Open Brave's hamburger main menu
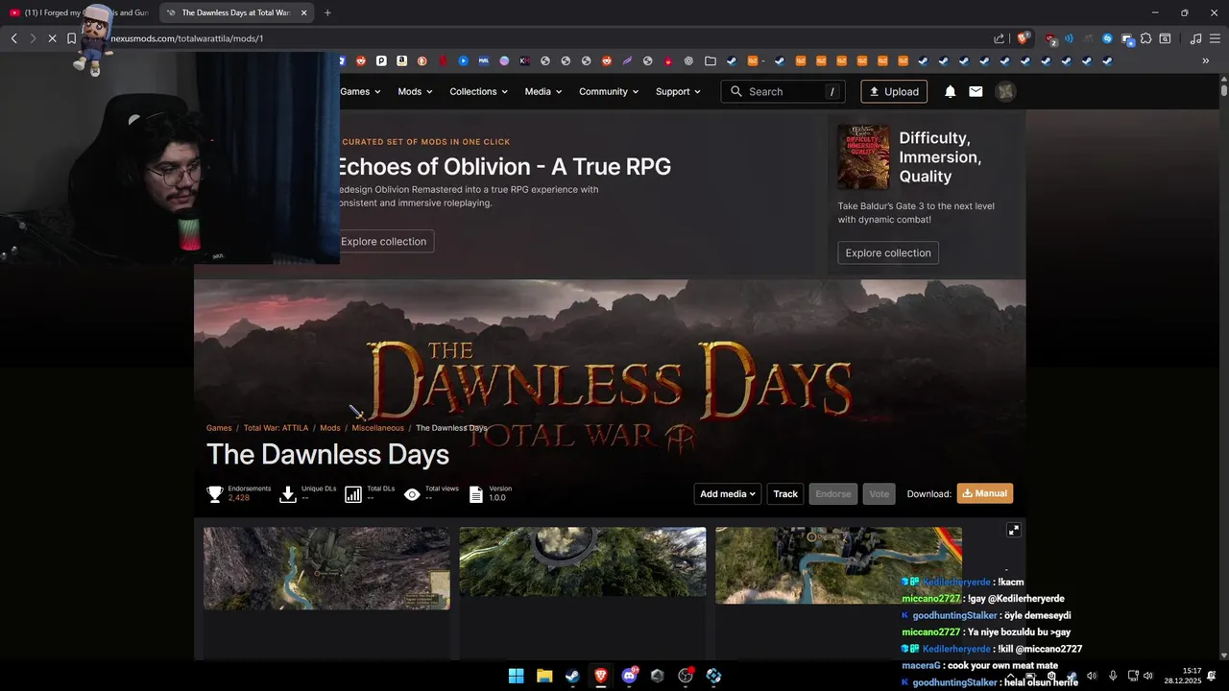Viewport: 1229px width, 691px height. (x=1213, y=38)
